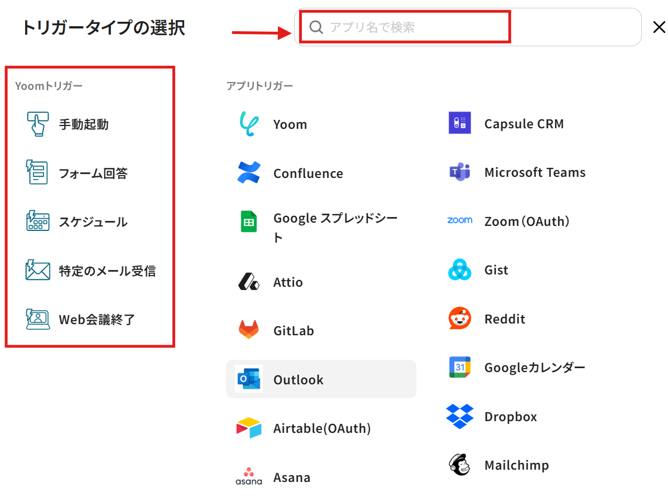Select the Yoom app name text

290,124
